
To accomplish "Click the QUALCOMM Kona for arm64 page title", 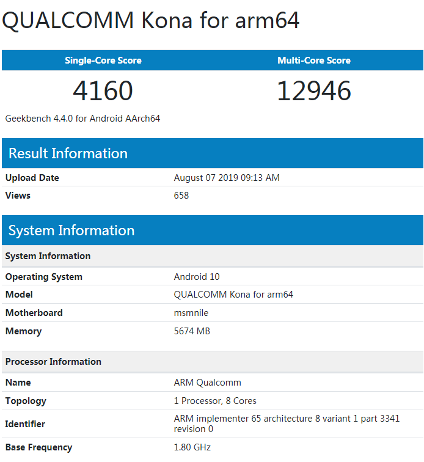I will click(151, 21).
